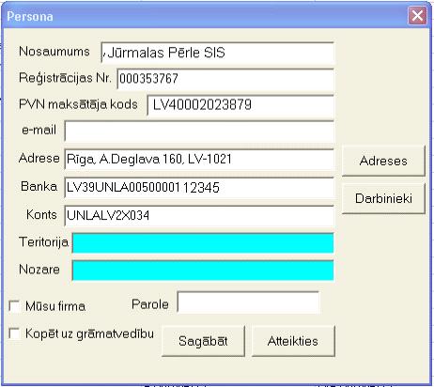Viewport: 434px width, 387px height.
Task: Open the Darbinieki button
Action: click(383, 198)
